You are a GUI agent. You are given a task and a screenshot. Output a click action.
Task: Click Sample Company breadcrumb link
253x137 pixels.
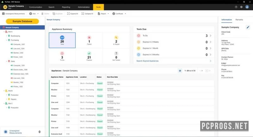[53, 20]
